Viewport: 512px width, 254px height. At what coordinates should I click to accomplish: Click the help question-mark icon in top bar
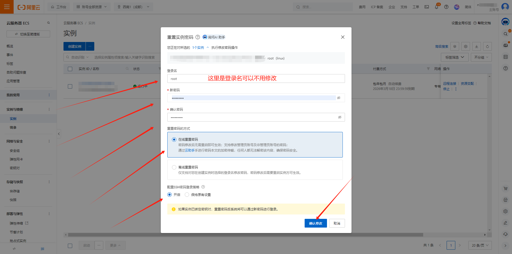[446, 7]
